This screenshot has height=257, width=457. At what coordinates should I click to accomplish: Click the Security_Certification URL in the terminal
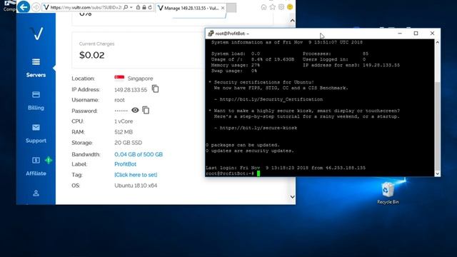click(x=271, y=99)
